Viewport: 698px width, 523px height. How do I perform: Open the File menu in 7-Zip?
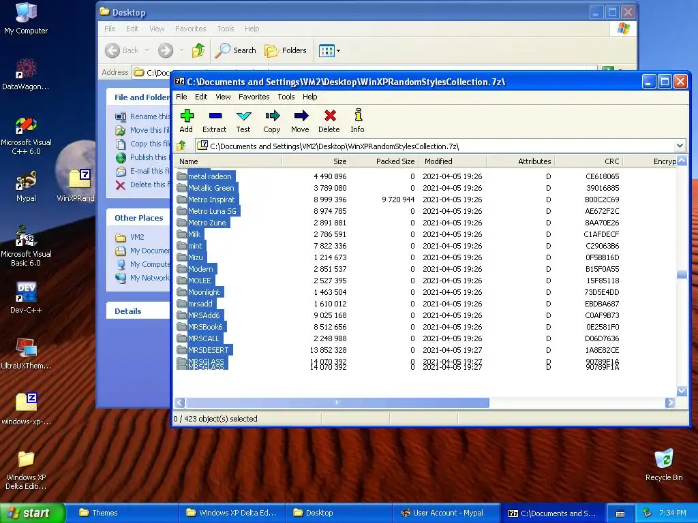tap(181, 97)
